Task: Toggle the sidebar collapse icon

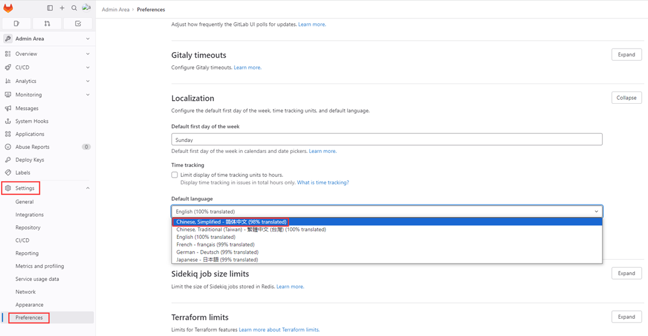Action: pos(50,8)
